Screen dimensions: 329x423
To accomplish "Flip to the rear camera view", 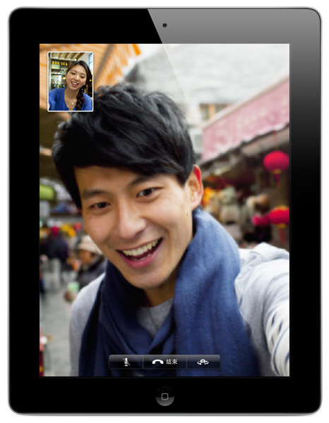I will [x=203, y=362].
